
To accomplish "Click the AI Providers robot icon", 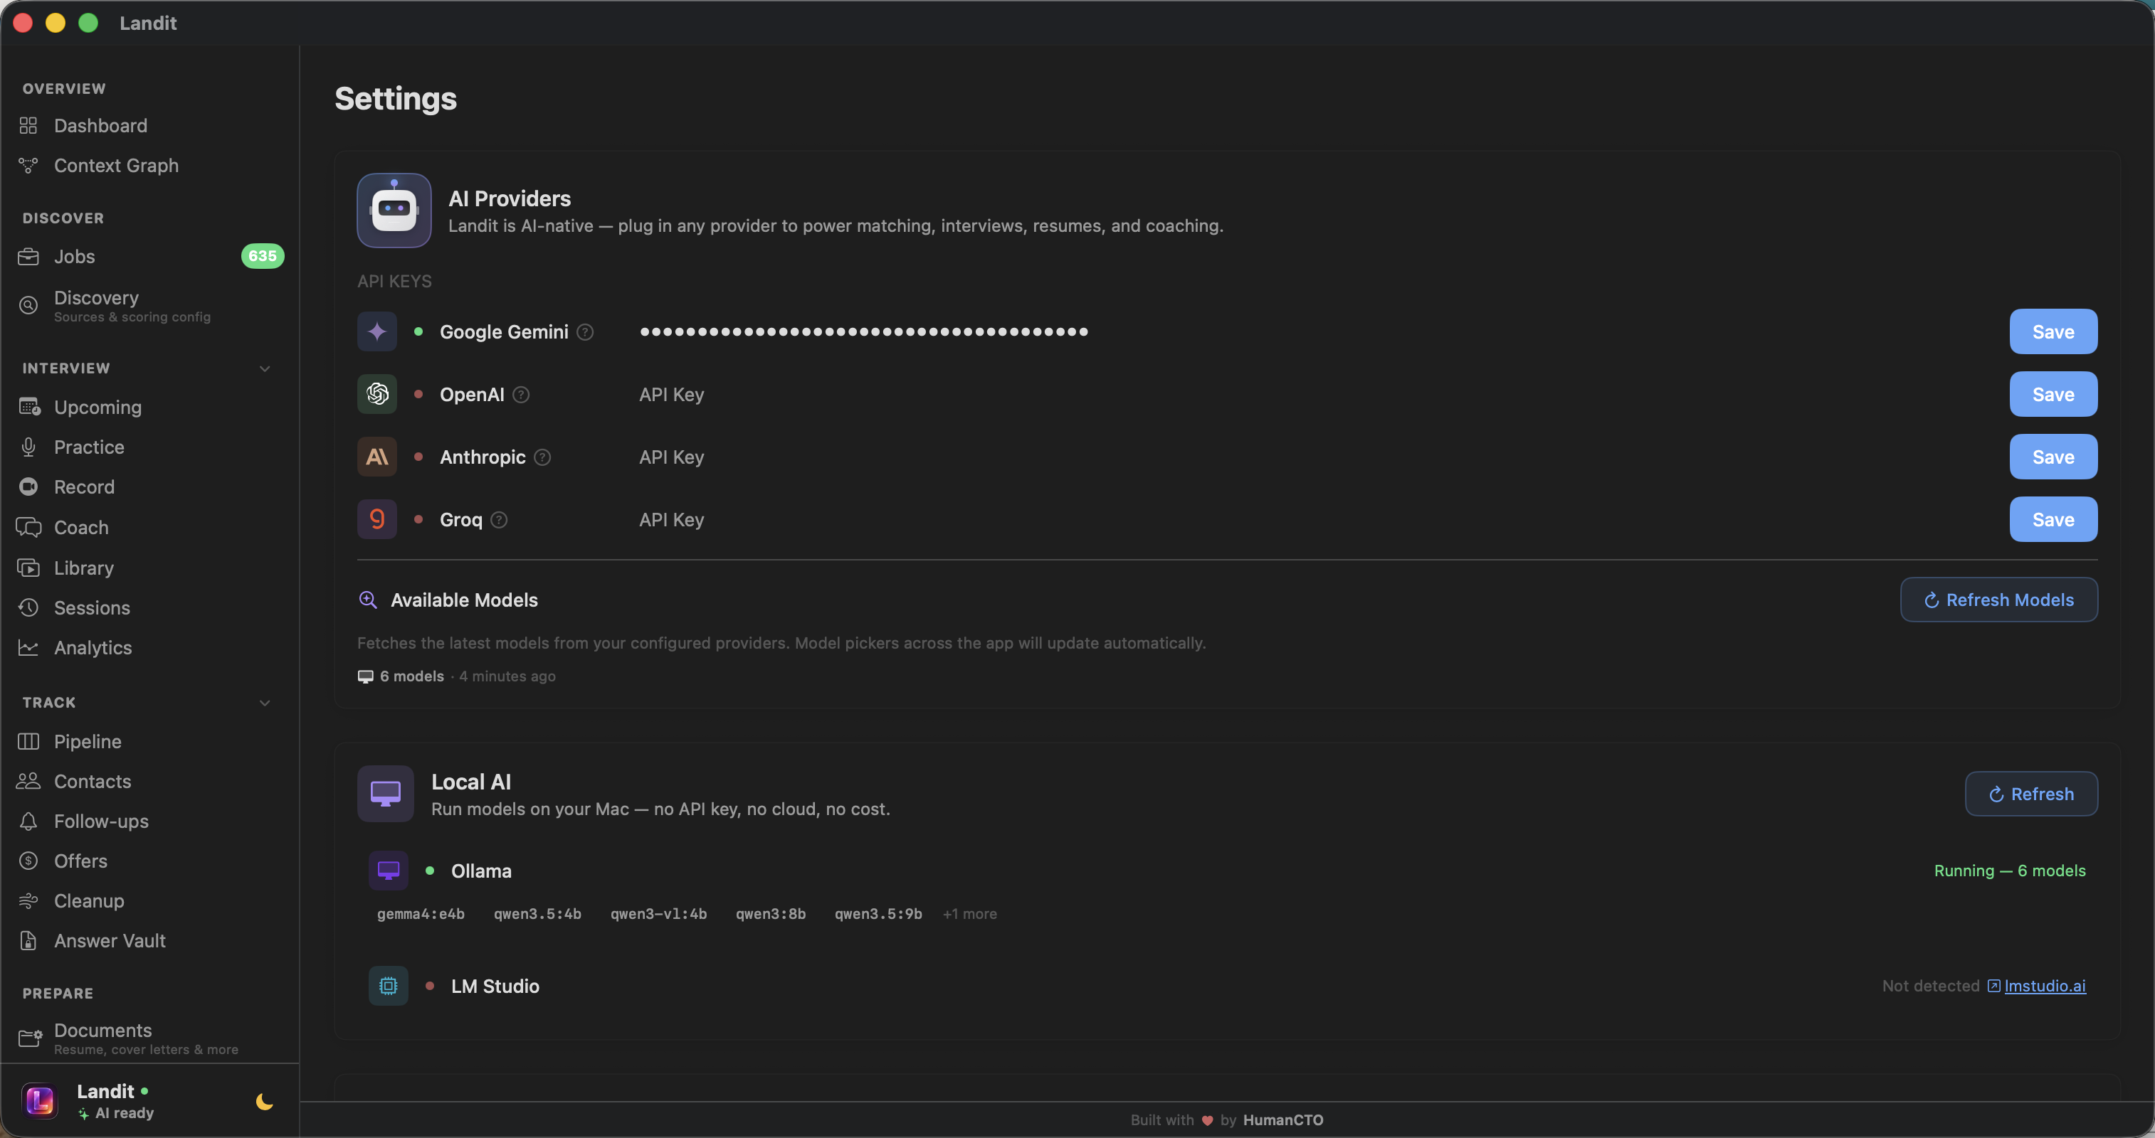I will click(x=394, y=211).
